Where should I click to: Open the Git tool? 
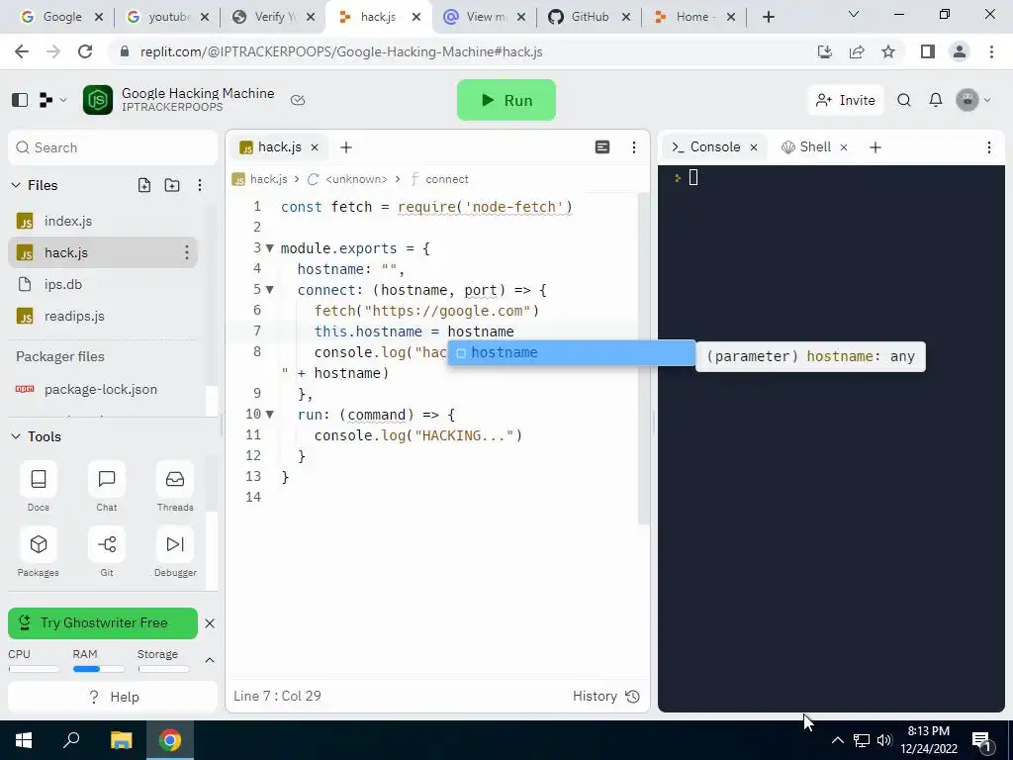point(107,552)
